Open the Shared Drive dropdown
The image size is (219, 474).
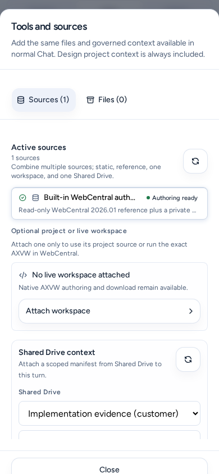coord(109,413)
